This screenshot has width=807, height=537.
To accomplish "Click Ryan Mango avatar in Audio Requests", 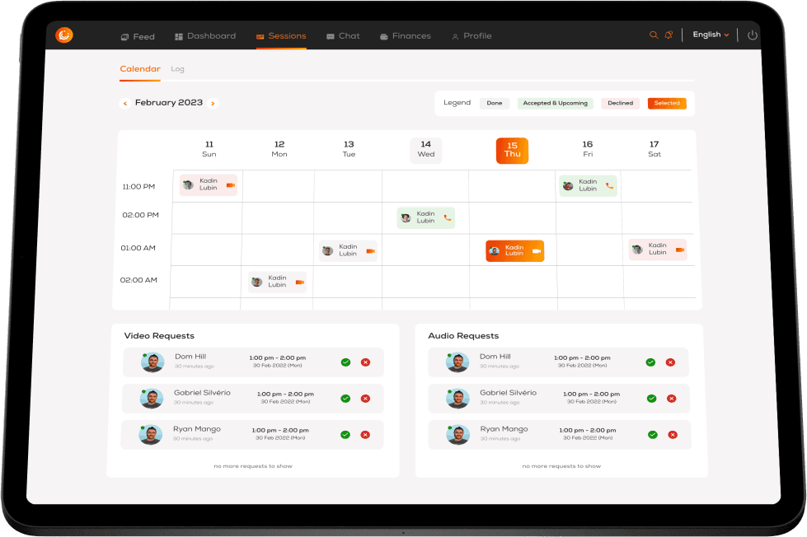I will click(x=457, y=434).
